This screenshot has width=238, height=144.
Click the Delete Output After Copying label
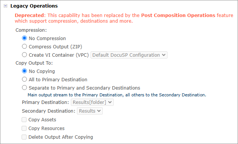point(61,137)
